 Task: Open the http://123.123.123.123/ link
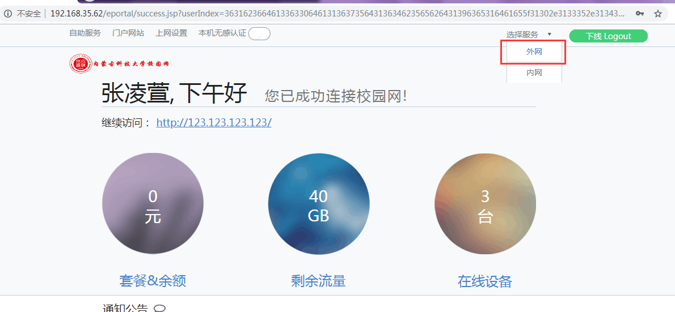coord(213,123)
